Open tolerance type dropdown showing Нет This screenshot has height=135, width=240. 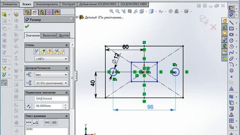(51, 75)
